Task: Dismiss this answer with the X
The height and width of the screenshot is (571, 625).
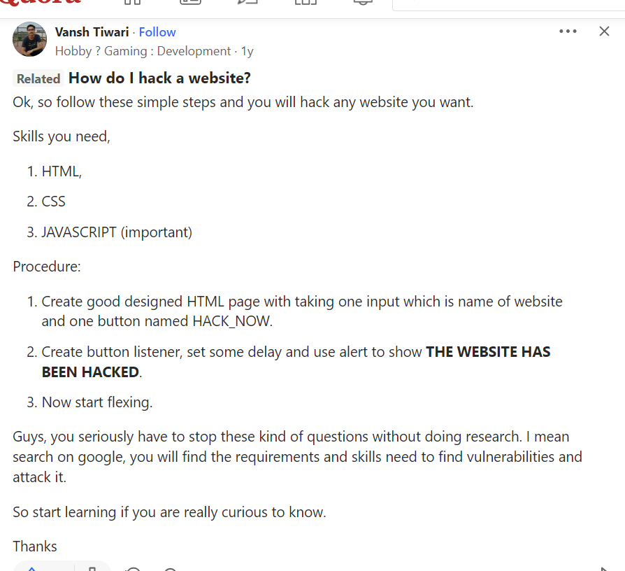Action: 605,31
